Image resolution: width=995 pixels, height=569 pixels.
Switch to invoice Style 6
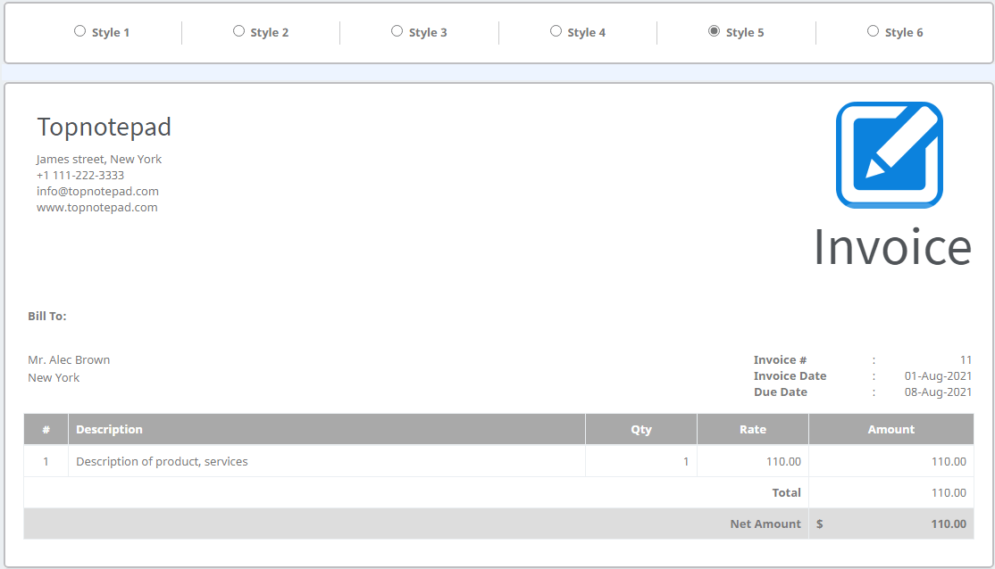(x=873, y=30)
